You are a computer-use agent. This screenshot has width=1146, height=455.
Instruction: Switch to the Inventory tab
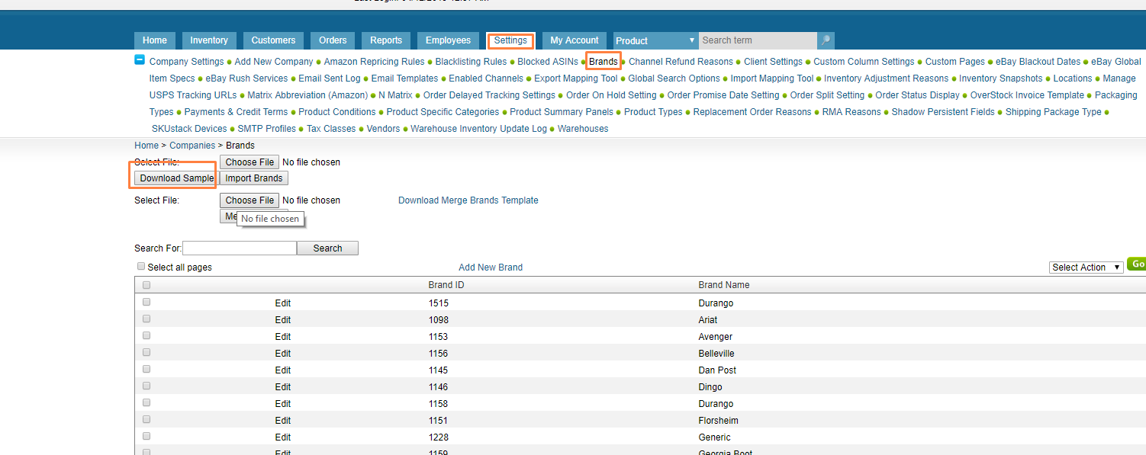[x=209, y=40]
